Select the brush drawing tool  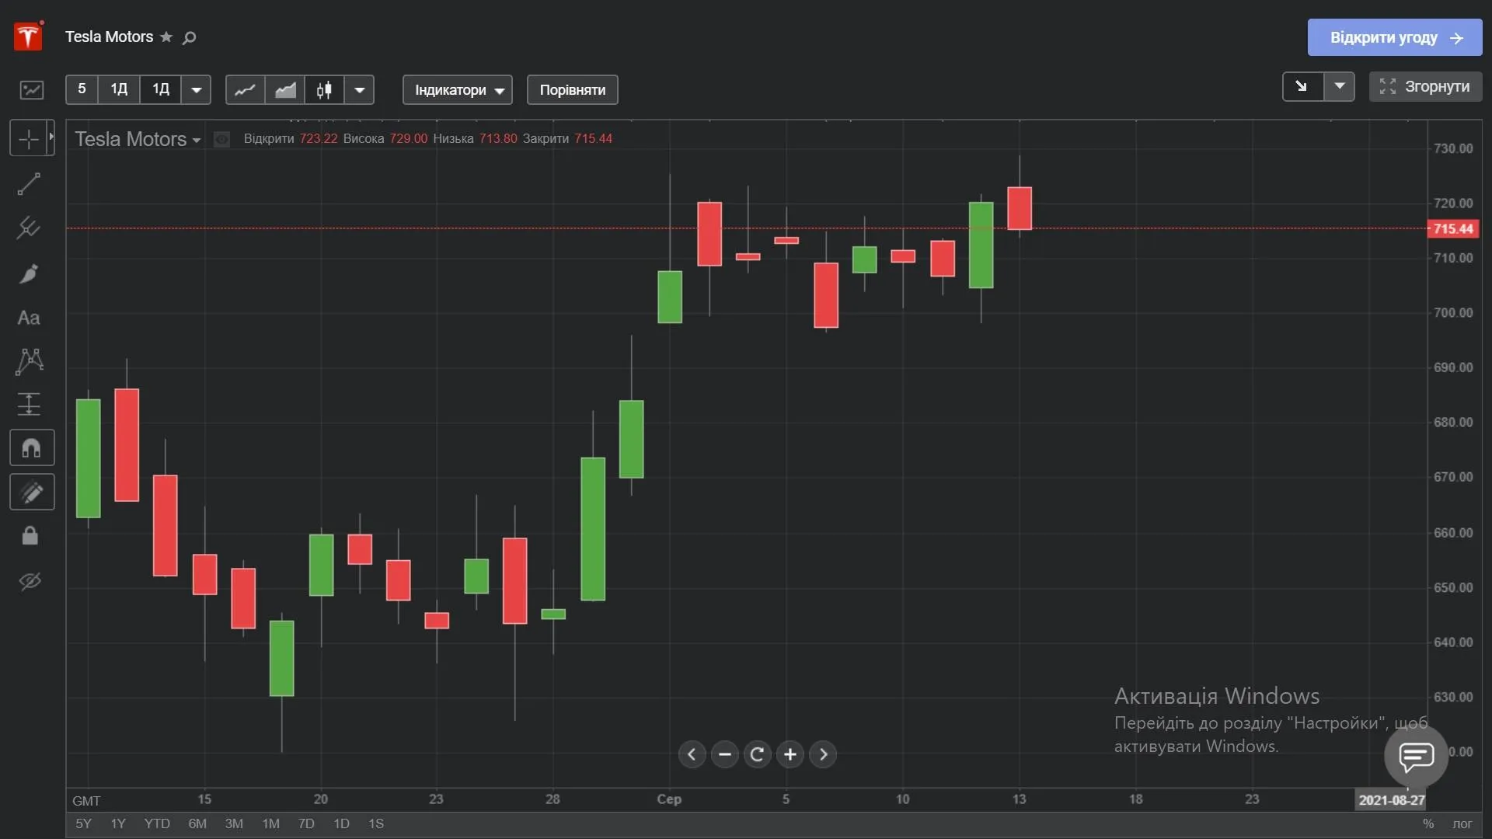tap(29, 273)
